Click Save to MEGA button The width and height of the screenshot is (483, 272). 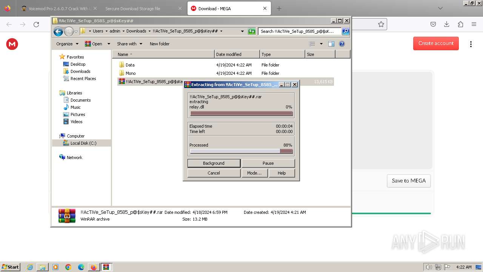coord(409,181)
